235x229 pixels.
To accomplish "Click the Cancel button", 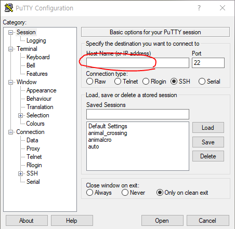I will click(x=207, y=221).
